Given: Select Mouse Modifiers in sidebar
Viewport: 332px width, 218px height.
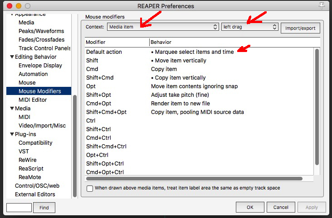Looking at the screenshot, I should [39, 91].
